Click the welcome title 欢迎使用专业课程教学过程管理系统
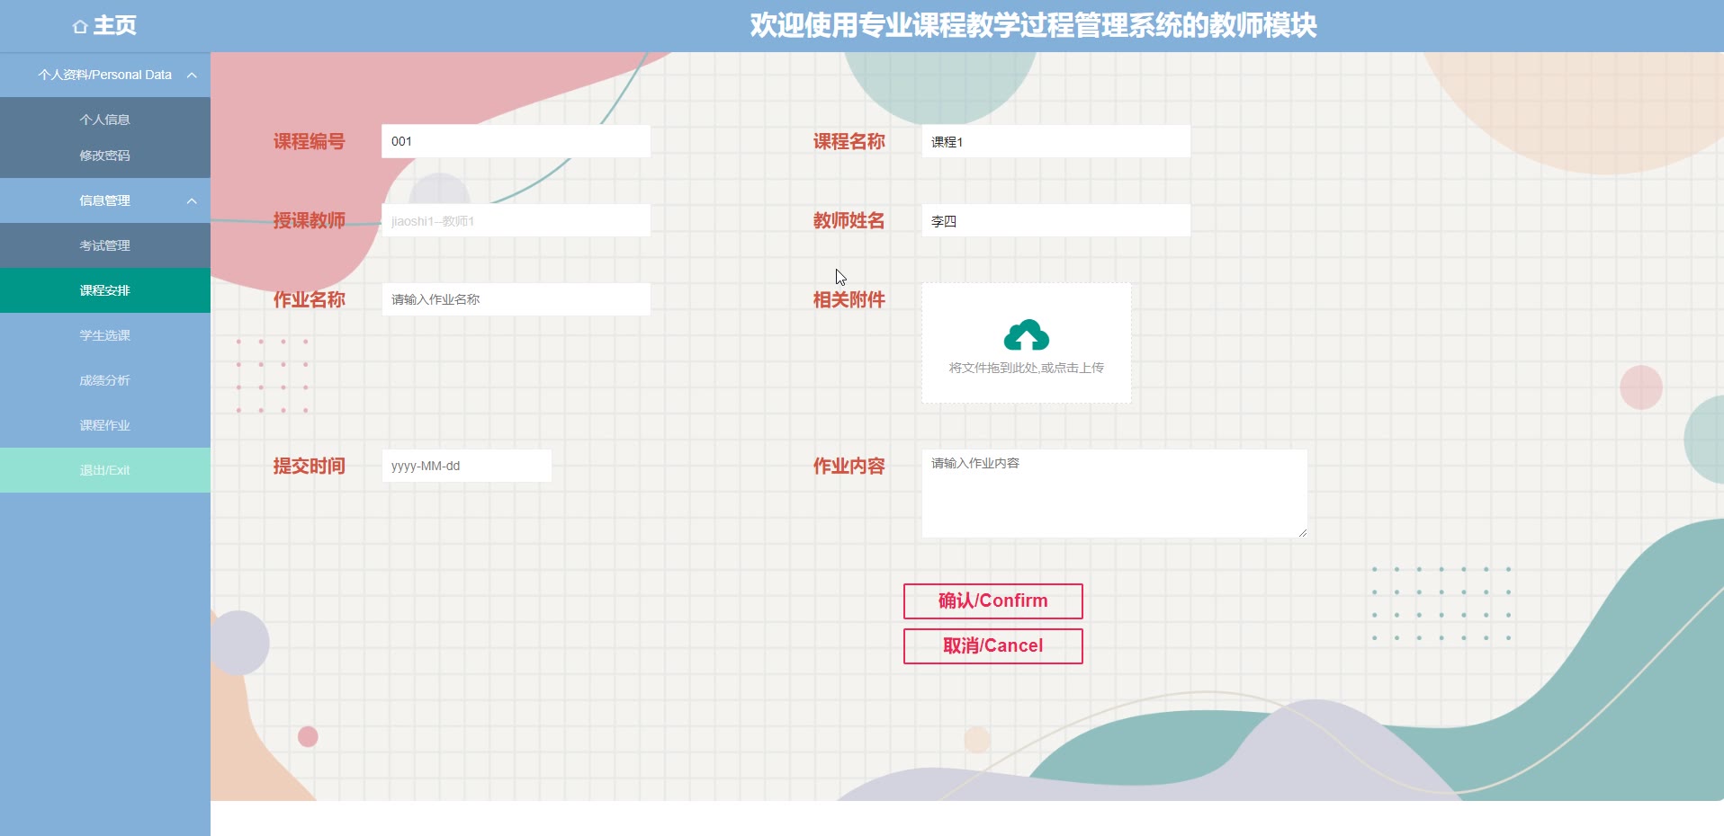The image size is (1724, 836). (1033, 25)
